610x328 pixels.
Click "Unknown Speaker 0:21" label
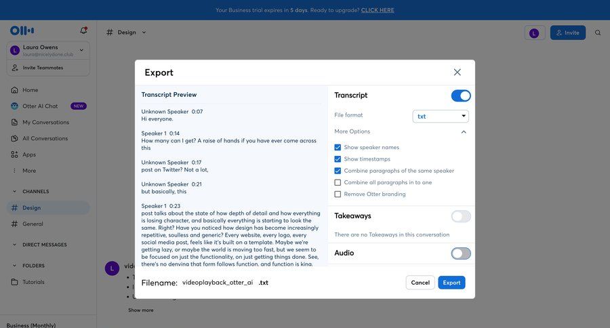171,184
